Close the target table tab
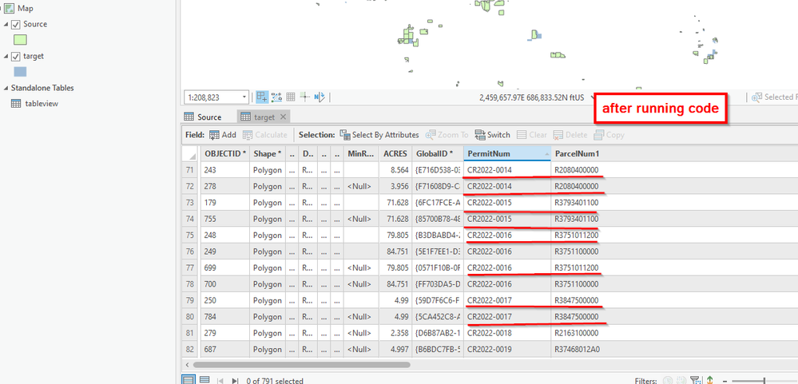Viewport: 798px width, 384px height. 283,117
